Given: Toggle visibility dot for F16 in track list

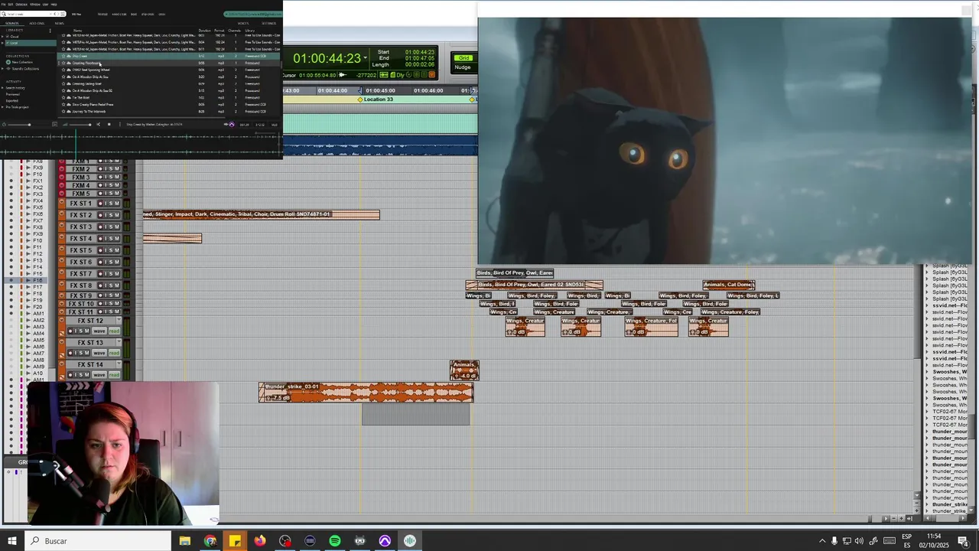Looking at the screenshot, I should click(x=11, y=280).
